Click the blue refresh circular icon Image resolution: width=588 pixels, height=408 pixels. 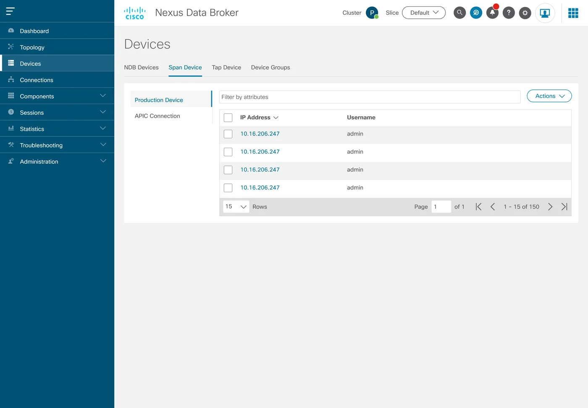coord(476,13)
